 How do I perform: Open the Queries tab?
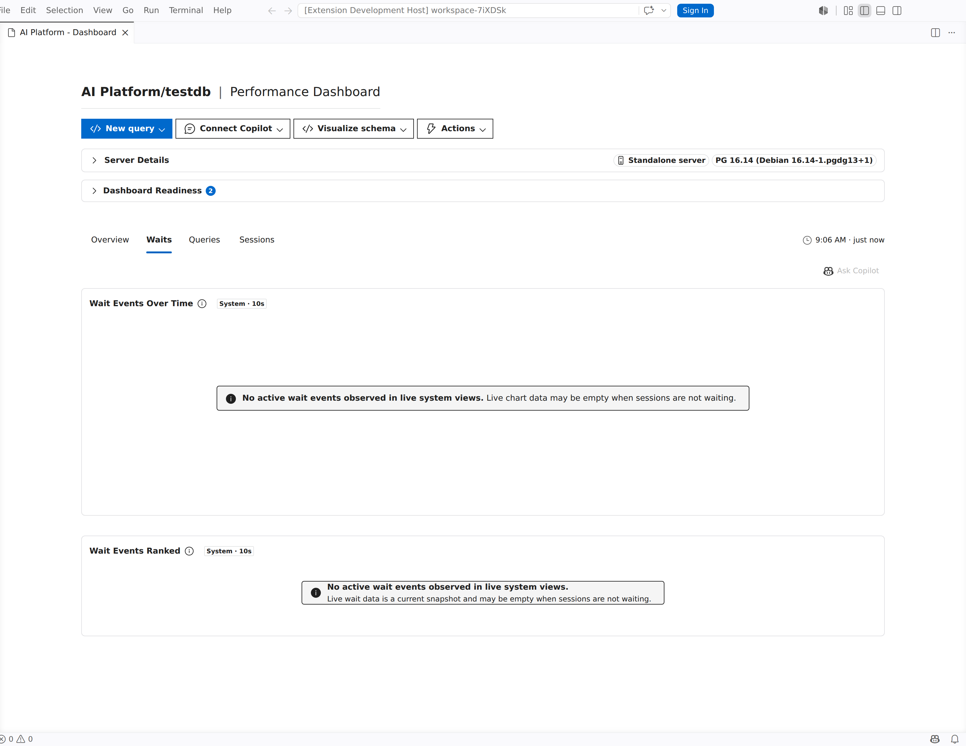[x=204, y=240]
